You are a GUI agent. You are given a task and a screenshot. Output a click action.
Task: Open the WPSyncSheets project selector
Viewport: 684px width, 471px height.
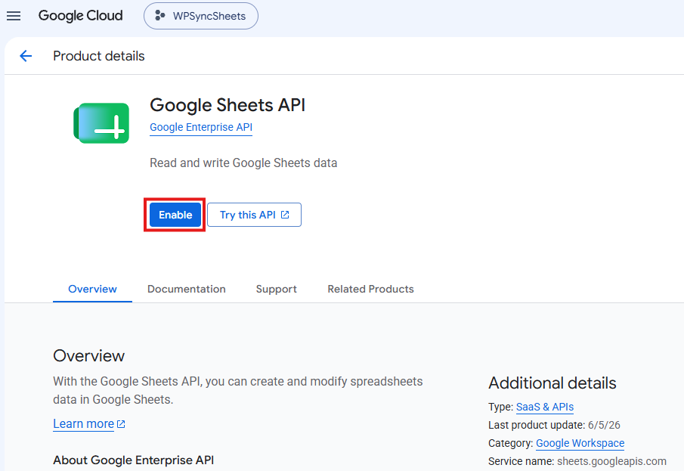point(200,16)
